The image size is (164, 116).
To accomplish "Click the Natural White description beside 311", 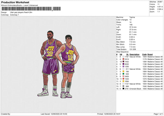I will [135, 69].
